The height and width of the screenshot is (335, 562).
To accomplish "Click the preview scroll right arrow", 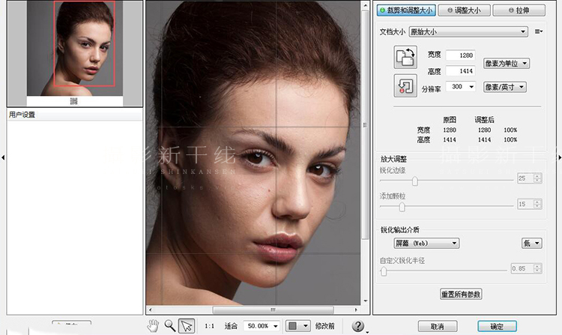I will (356, 310).
